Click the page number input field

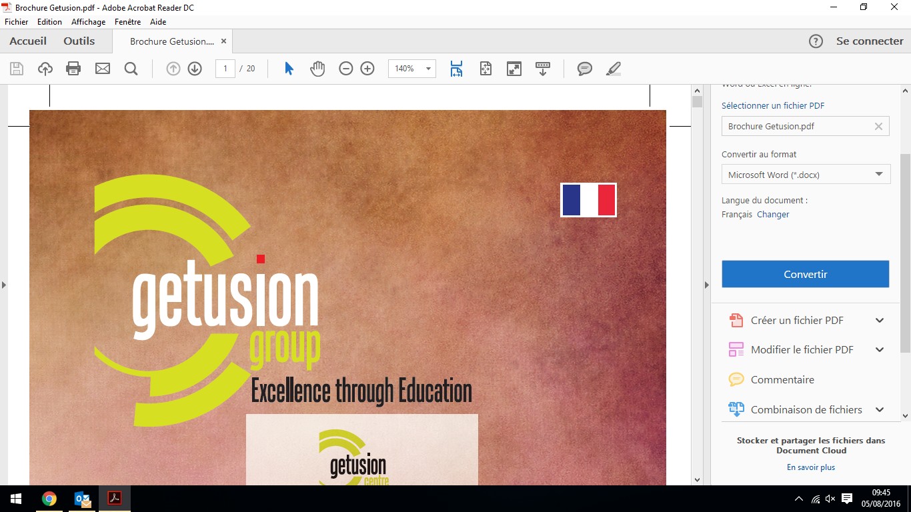coord(225,69)
